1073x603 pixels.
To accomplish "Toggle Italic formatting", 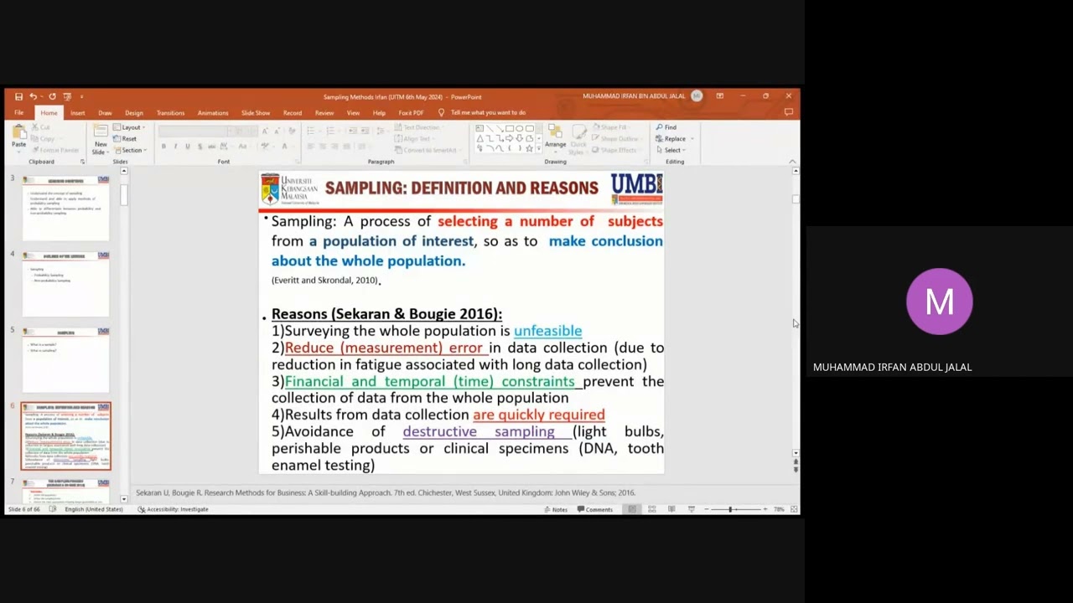I will pos(175,147).
